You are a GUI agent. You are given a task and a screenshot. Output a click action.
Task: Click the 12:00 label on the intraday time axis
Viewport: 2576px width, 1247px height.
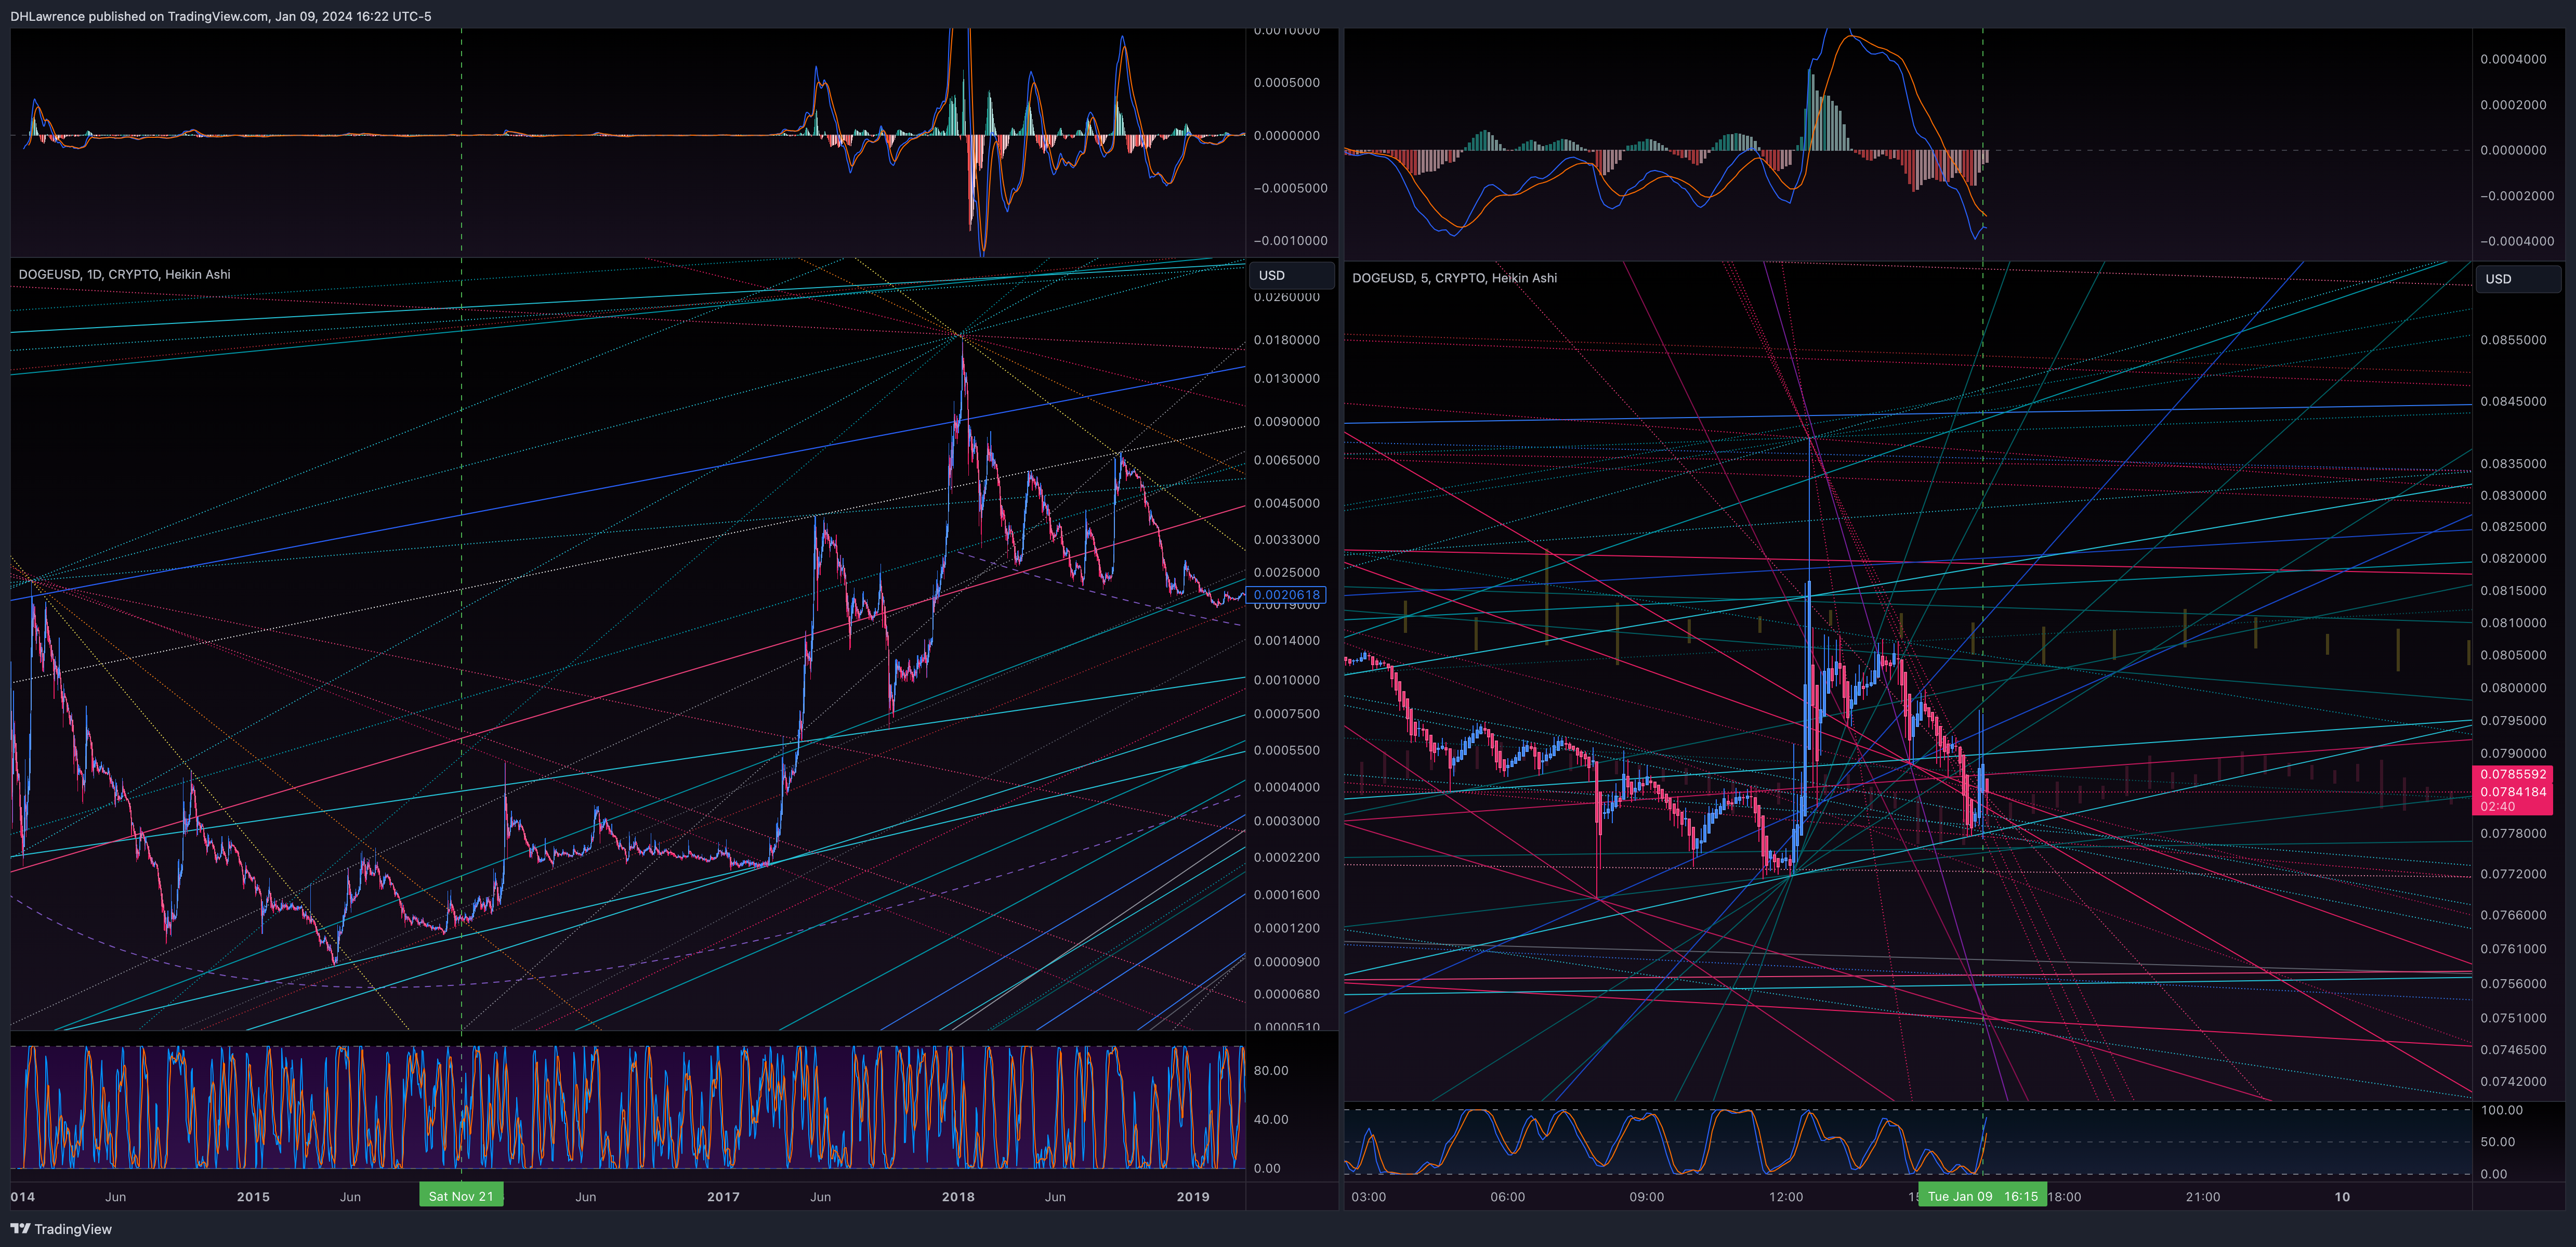pos(1786,1197)
